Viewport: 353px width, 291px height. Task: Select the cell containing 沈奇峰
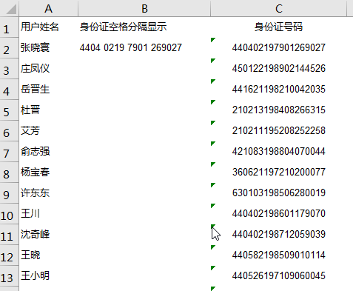pyautogui.click(x=49, y=235)
